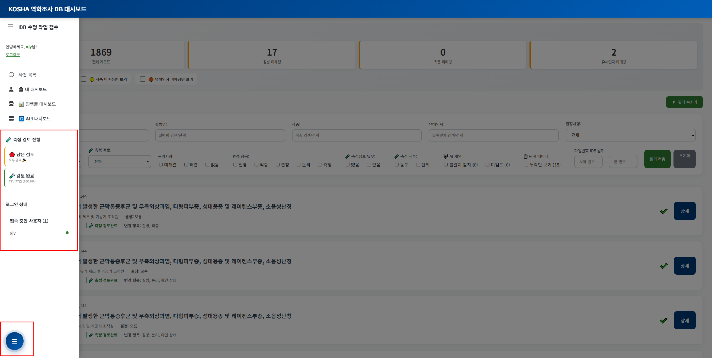The image size is (712, 358).
Task: Click the server icon beside API 대시보드
Action: coord(11,119)
